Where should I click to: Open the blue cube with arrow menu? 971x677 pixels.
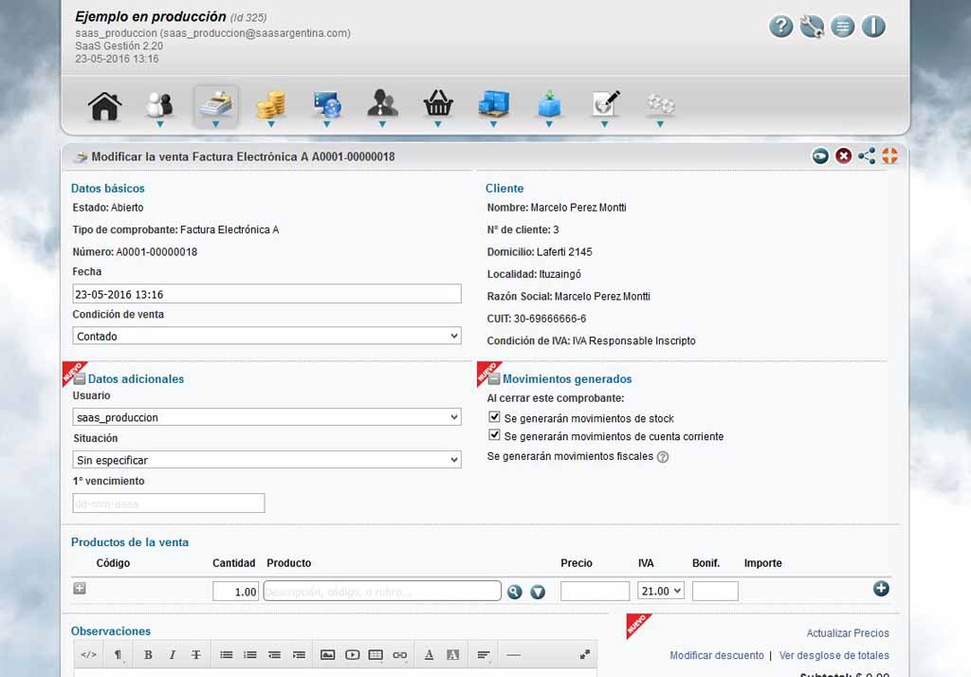click(x=549, y=104)
